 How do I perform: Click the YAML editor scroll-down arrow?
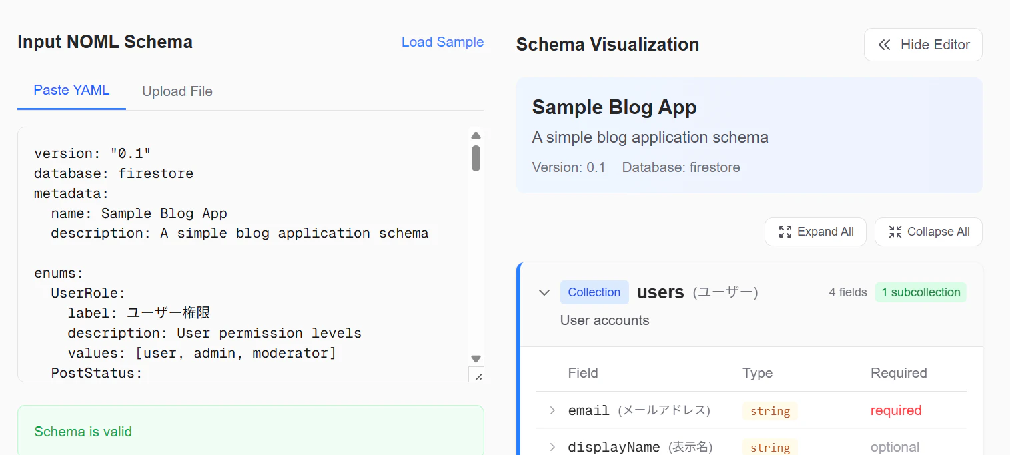[476, 358]
